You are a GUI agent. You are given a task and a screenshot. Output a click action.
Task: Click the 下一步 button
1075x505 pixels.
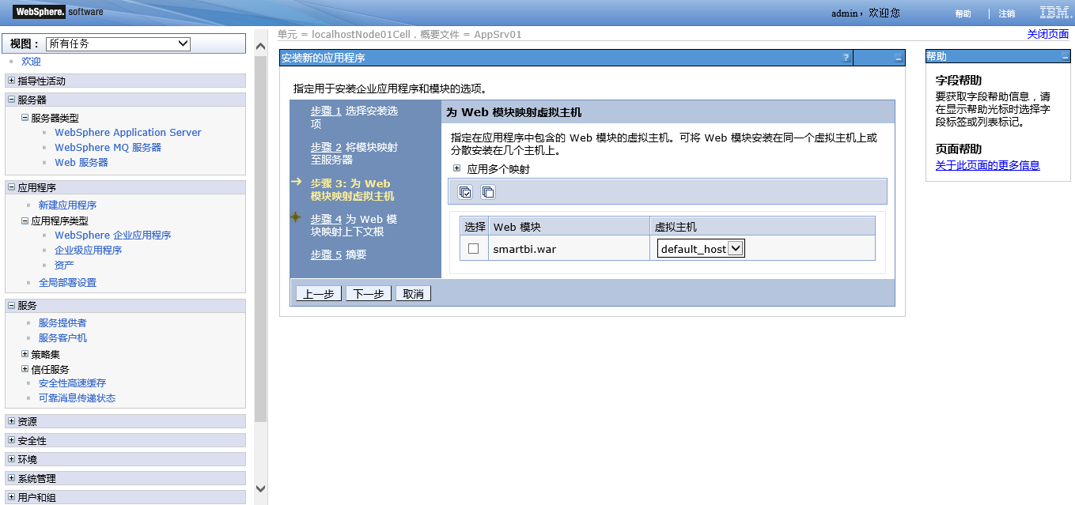(x=369, y=293)
